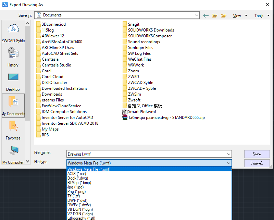Screen dimensions: 274x220
Task: Select the Inventor Server SDK ACAD 2018 folder
Action: point(67,123)
